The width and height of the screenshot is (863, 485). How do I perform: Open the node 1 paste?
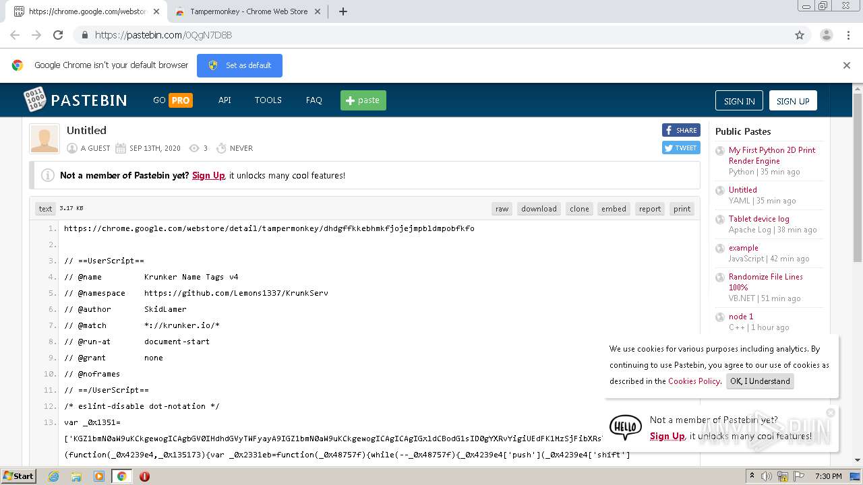click(741, 317)
